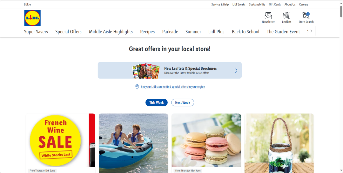Open the Leaflets icon
The height and width of the screenshot is (173, 343).
[286, 16]
